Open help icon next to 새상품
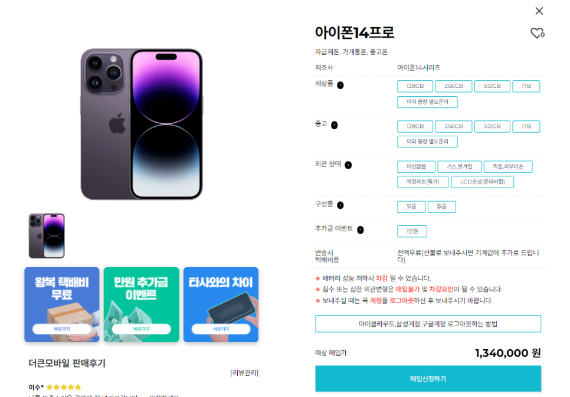This screenshot has height=397, width=570. coord(340,85)
